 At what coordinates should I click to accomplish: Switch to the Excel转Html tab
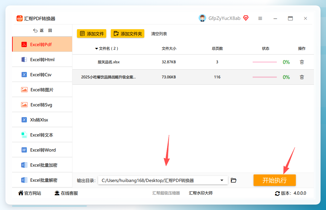pyautogui.click(x=42, y=60)
